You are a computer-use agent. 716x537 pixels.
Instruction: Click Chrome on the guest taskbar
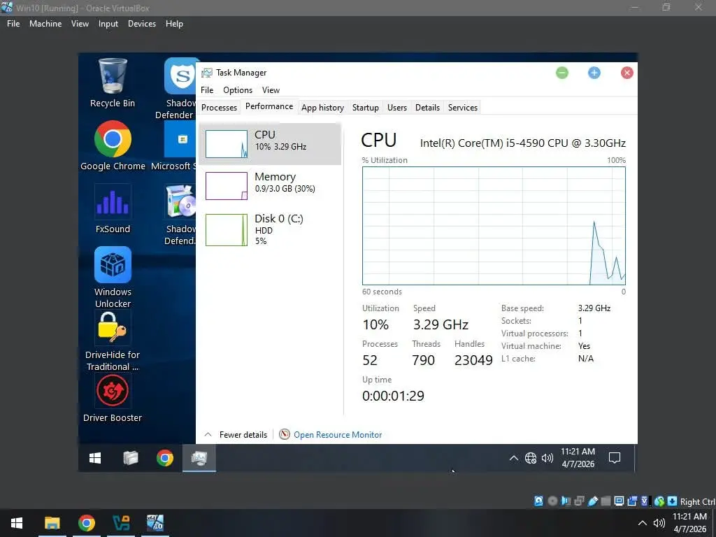pos(165,458)
